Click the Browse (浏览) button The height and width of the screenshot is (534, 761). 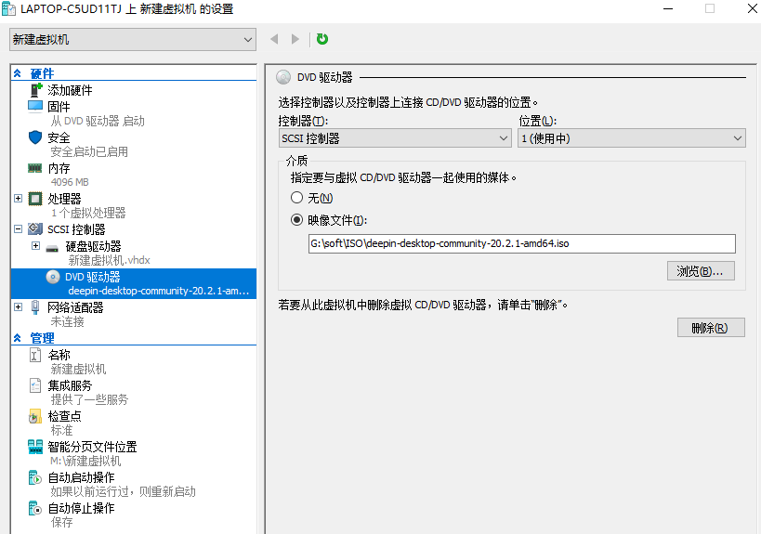coord(701,271)
